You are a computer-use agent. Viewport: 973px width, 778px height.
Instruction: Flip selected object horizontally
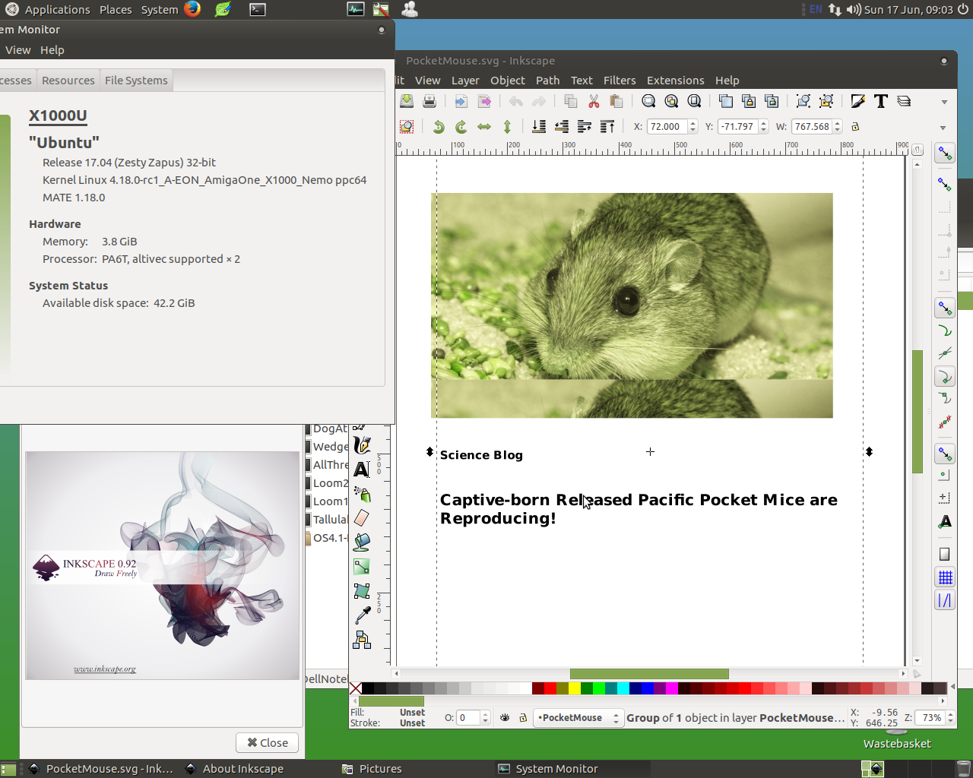[484, 127]
